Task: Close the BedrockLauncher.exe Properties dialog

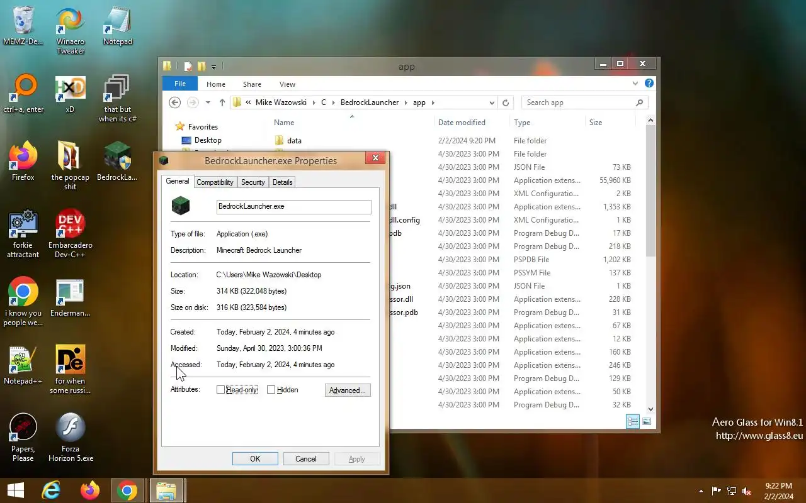Action: tap(375, 158)
